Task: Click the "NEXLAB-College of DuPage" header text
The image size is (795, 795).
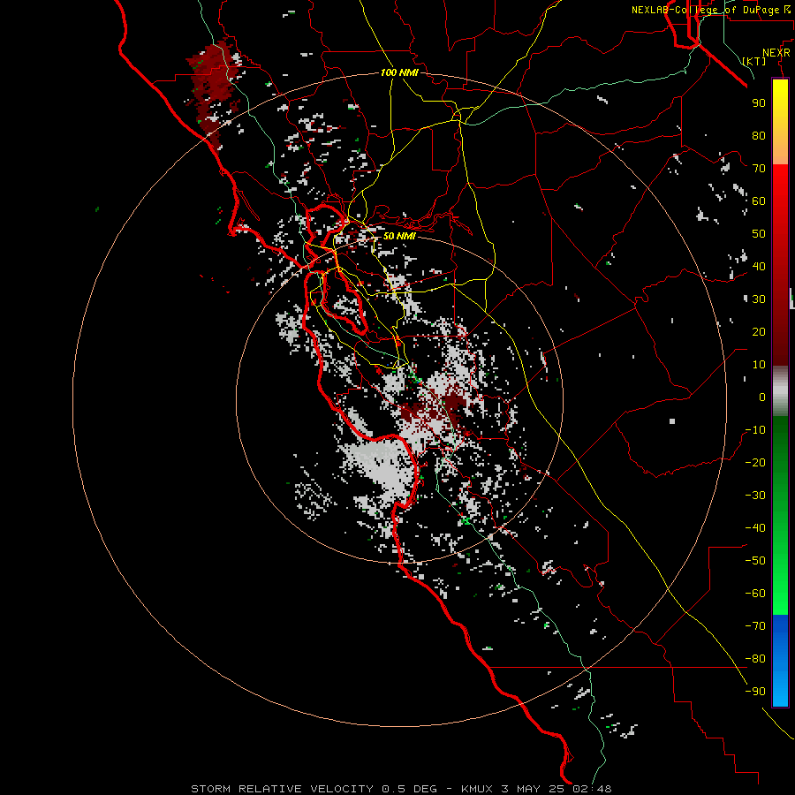Action: [705, 10]
